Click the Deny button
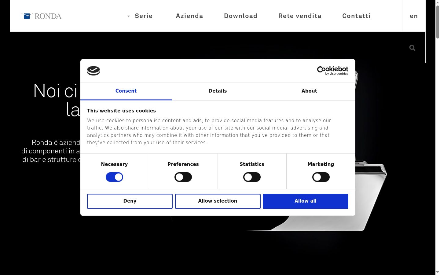 point(130,201)
